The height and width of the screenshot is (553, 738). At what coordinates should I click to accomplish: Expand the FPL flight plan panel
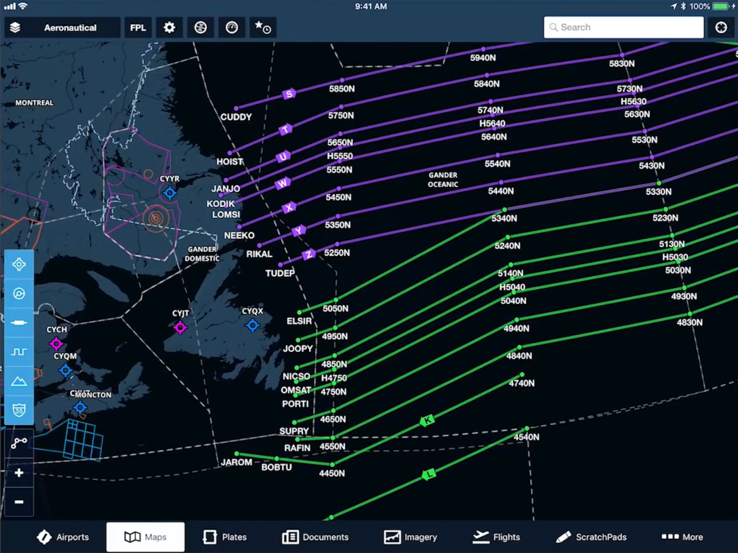[138, 27]
